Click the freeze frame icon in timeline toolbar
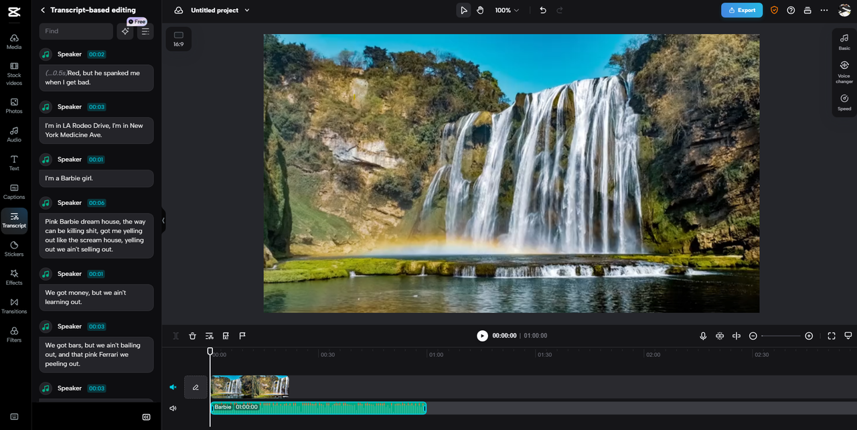This screenshot has height=430, width=857. point(226,336)
